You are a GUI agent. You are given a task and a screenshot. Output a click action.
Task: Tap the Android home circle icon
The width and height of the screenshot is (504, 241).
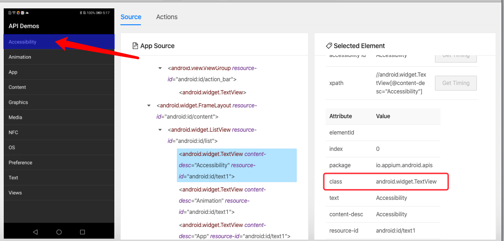[59, 232]
